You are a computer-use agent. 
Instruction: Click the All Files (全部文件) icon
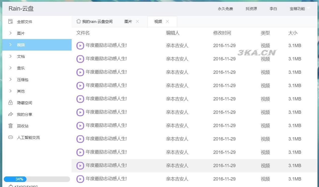11,22
